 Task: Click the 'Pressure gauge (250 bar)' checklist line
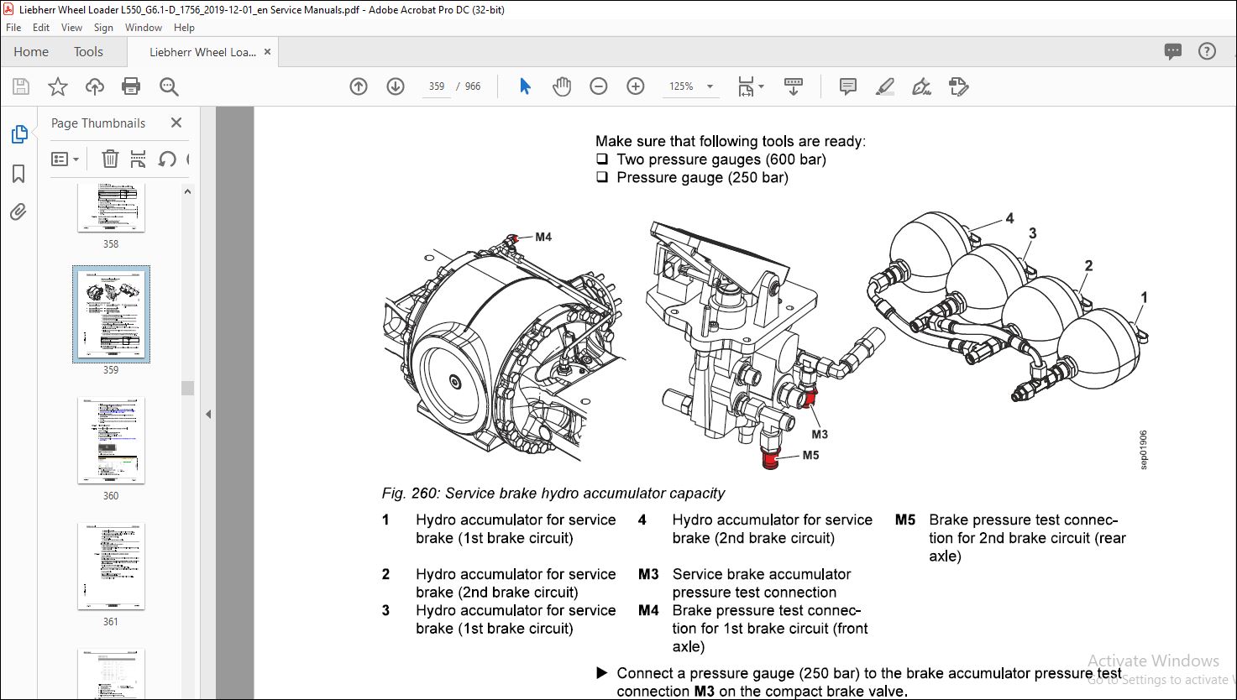702,177
